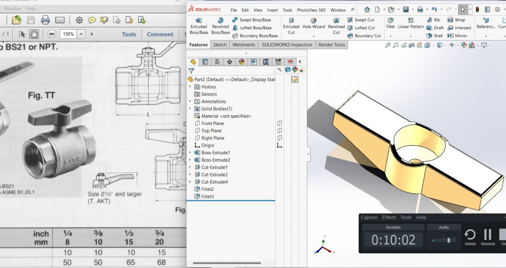
Task: Open Acrobat Tools pane
Action: coord(129,34)
